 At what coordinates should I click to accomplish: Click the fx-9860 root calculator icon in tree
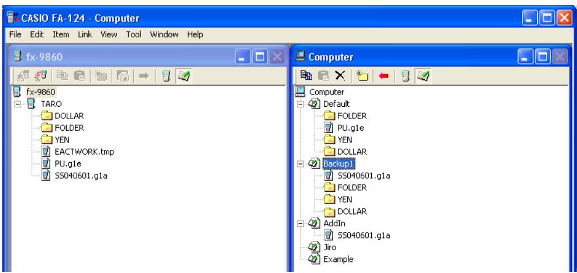coord(16,92)
